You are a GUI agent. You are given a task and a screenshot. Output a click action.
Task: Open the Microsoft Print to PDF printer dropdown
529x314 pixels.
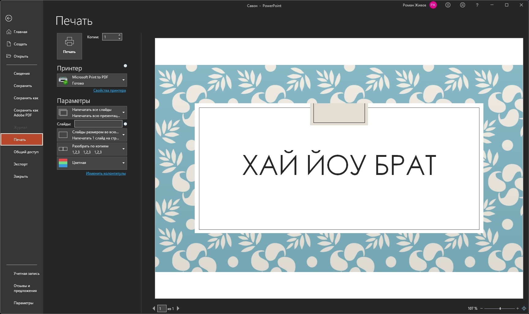[92, 80]
